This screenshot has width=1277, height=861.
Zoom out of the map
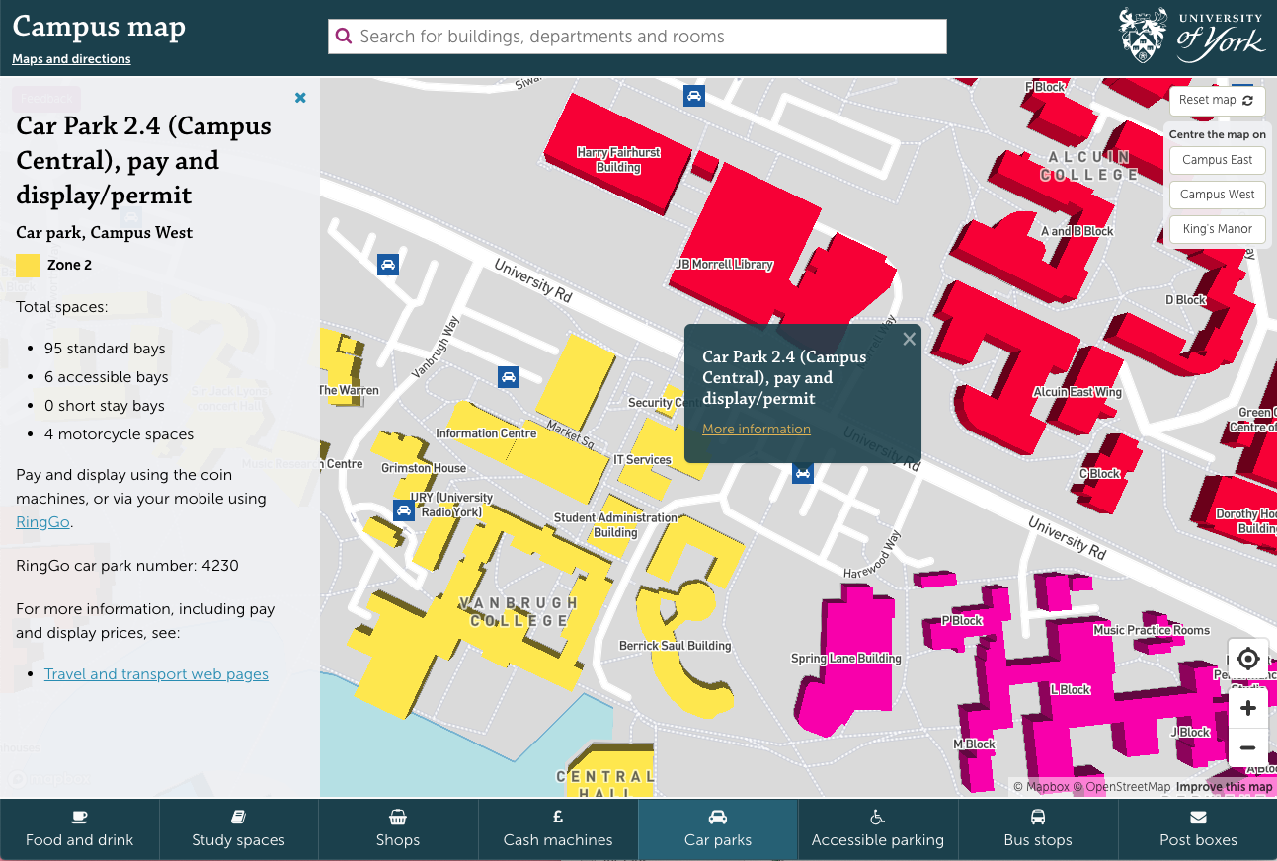pyautogui.click(x=1247, y=748)
